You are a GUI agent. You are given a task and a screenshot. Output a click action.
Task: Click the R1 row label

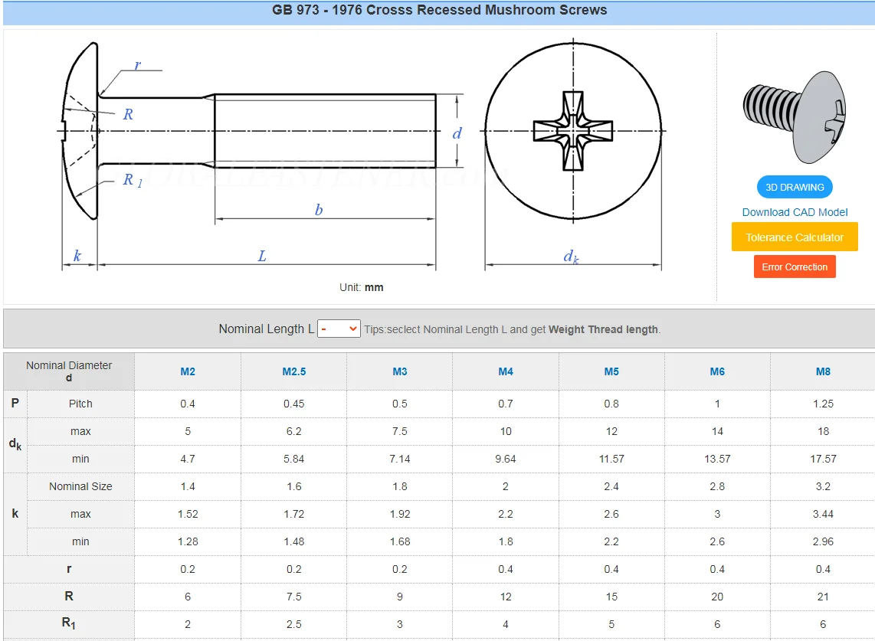69,624
